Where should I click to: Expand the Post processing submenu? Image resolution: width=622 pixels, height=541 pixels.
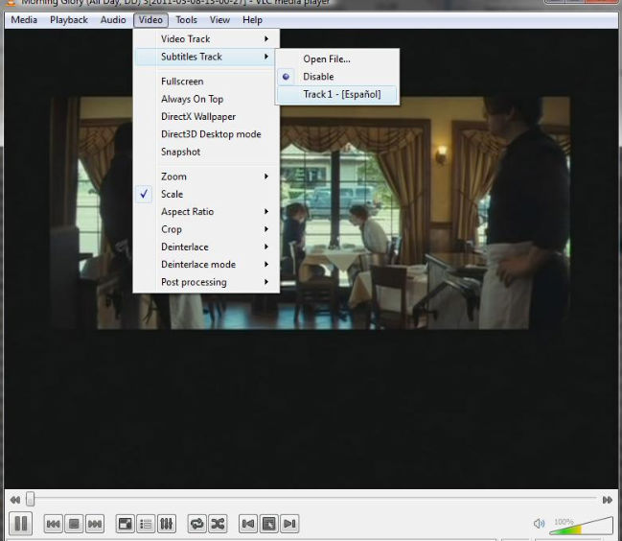pos(206,282)
